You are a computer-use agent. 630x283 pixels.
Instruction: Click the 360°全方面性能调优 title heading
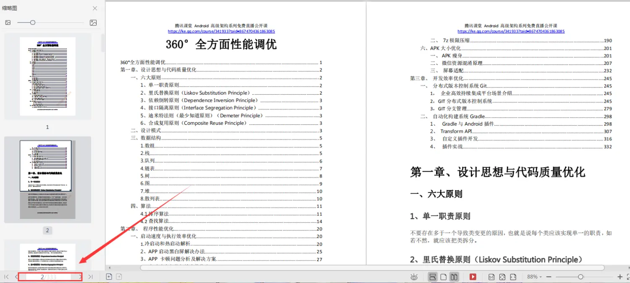point(221,44)
